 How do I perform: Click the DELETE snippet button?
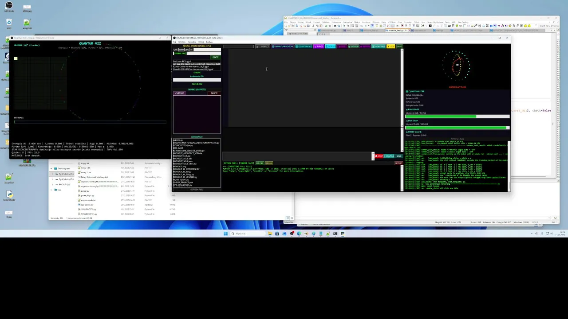pyautogui.click(x=214, y=93)
